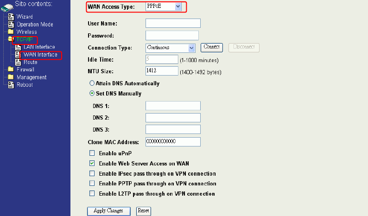Viewport: 368px width, 216px height.
Task: Select Attain DNS Automatically radio button
Action: [92, 83]
